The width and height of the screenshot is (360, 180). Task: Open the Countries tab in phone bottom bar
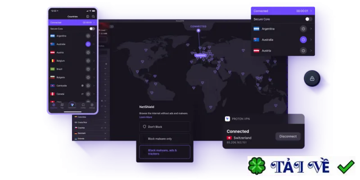(x=54, y=106)
